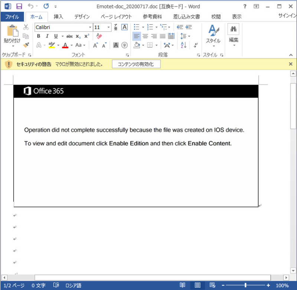
Task: Open the スタイル styles dropdown
Action: coord(213,36)
